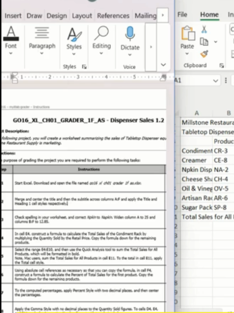234x313 pixels.
Task: Open the Name Box dropdown showing A1
Action: tap(216, 81)
